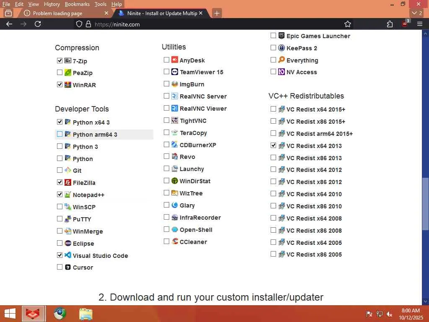The width and height of the screenshot is (429, 322).
Task: Uncheck the 7-Zip checkbox
Action: [59, 60]
